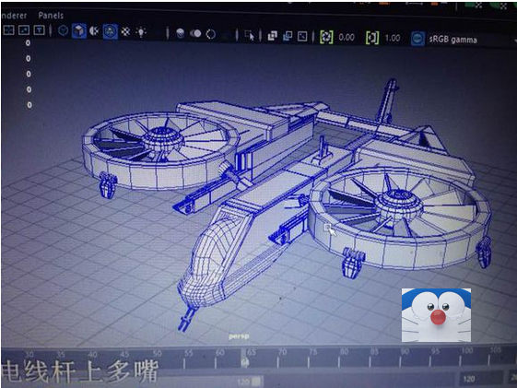Click the Doraemon picture thumbnail

point(436,315)
